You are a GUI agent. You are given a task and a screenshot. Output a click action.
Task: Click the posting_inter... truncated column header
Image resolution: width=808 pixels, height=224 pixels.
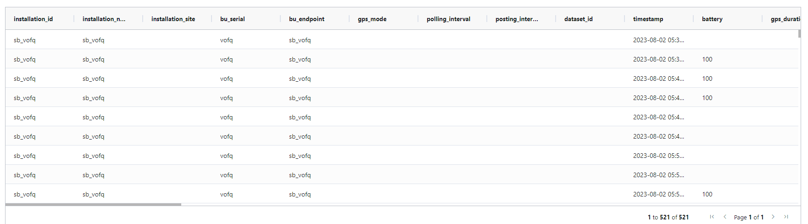click(517, 19)
